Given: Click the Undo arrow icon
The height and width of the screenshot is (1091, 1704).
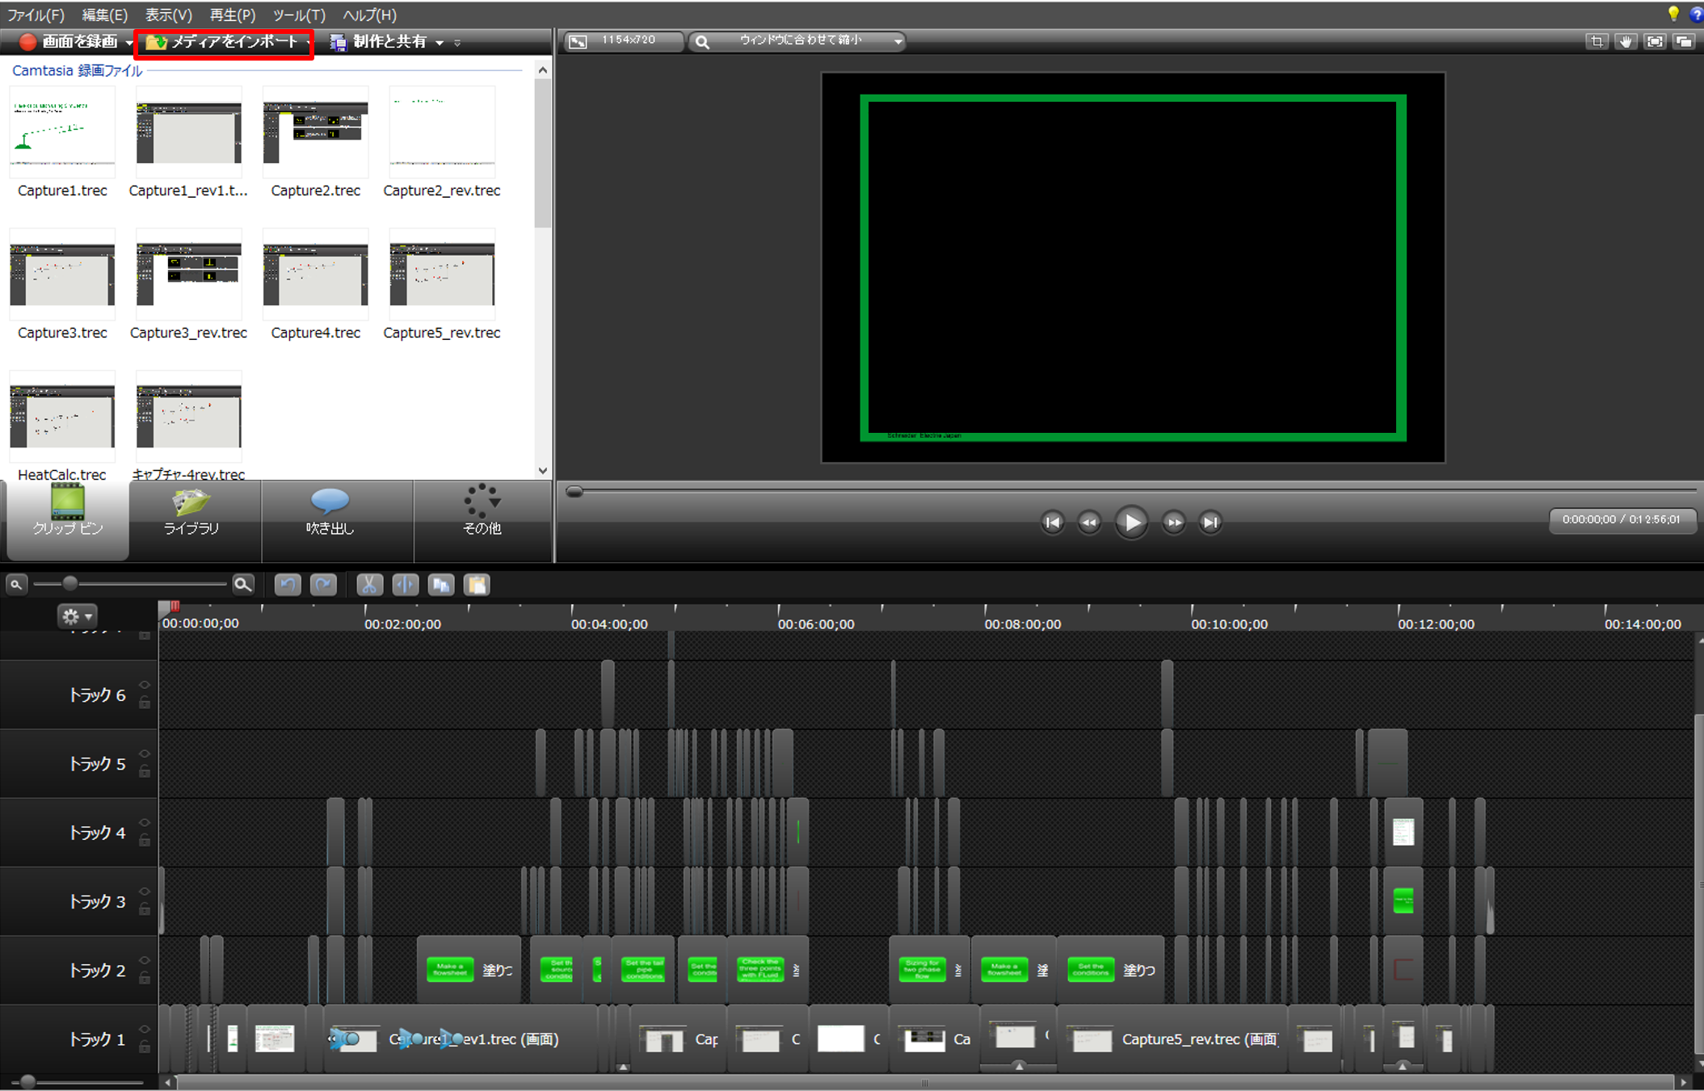Looking at the screenshot, I should (x=288, y=585).
